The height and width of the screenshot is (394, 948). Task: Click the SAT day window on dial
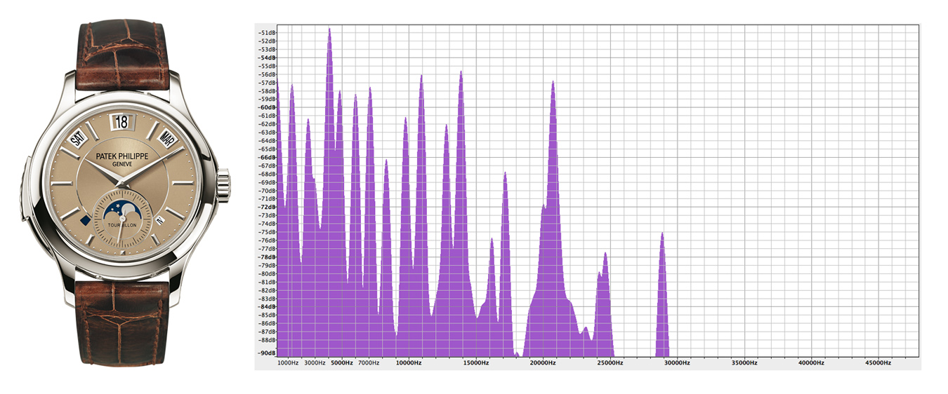[77, 137]
